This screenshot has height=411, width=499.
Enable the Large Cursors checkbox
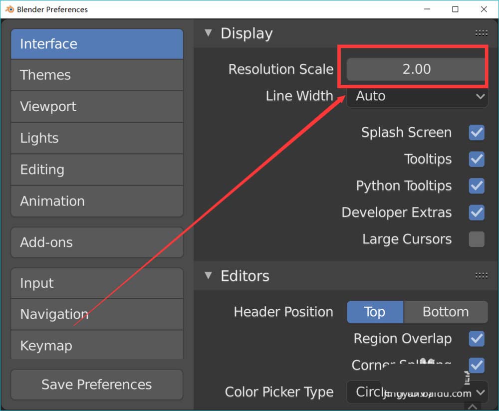click(477, 239)
